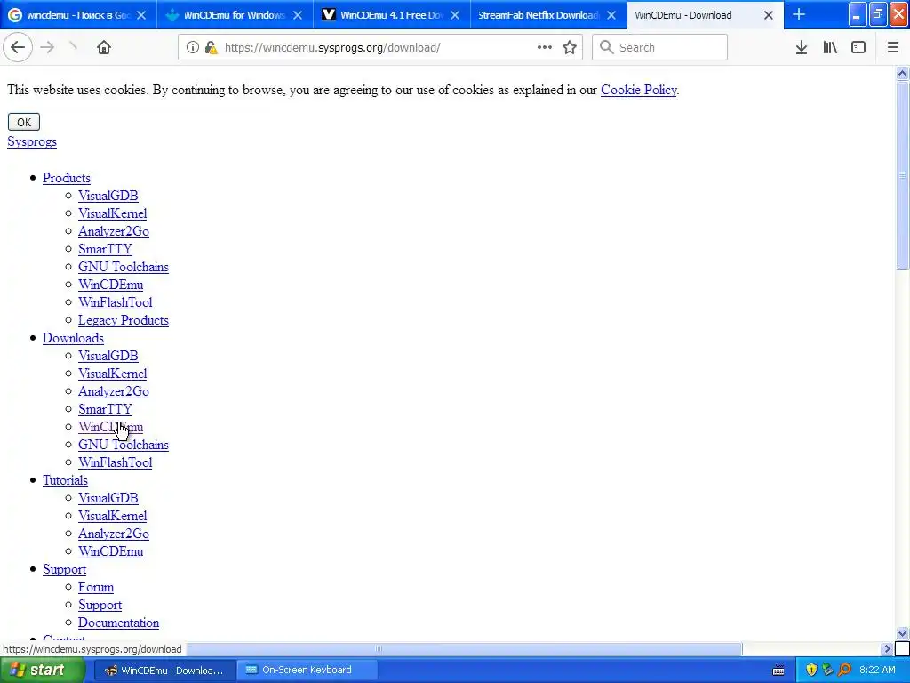Open VisualGDB under Downloads

(108, 356)
